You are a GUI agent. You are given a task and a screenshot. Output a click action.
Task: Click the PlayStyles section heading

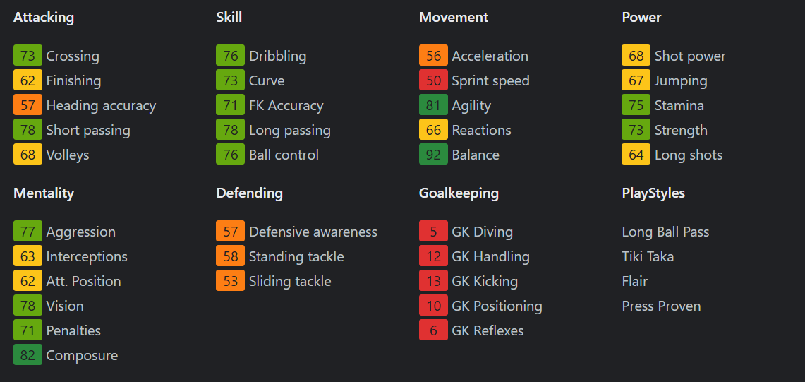pos(653,193)
